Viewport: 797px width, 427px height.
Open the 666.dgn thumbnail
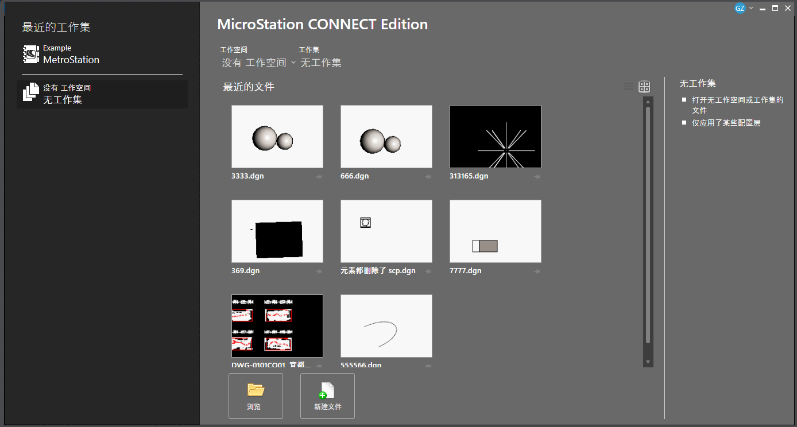pyautogui.click(x=386, y=137)
